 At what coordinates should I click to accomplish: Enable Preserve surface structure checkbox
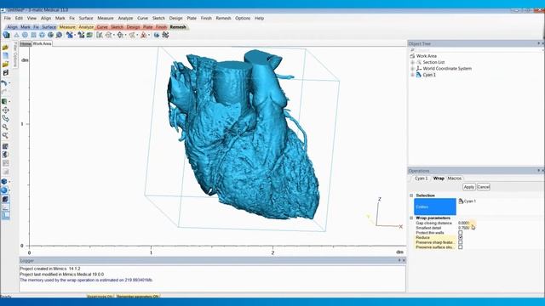click(x=460, y=247)
